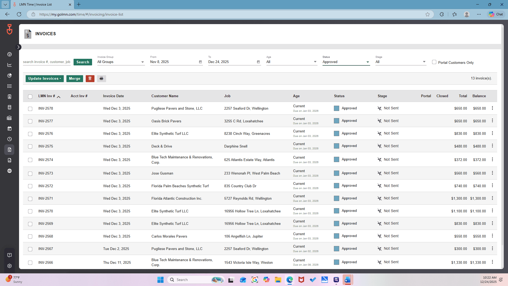Bookmark this page with the star icon
The width and height of the screenshot is (508, 286).
click(x=428, y=14)
